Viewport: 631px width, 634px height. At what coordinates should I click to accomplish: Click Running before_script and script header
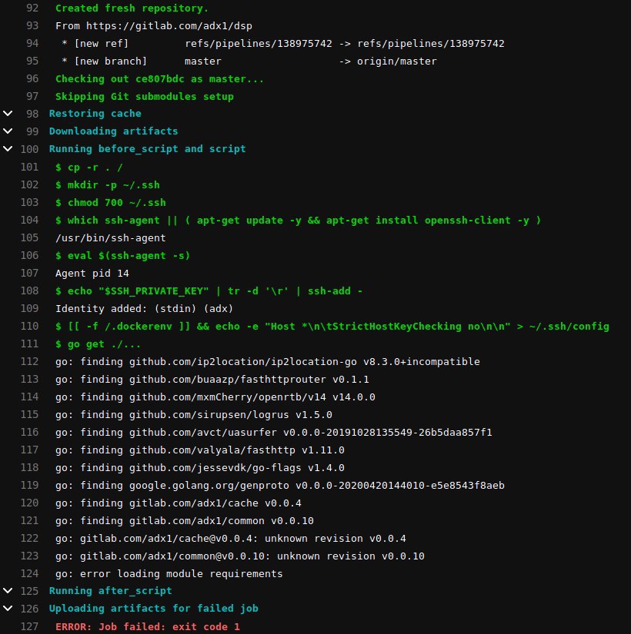point(148,149)
